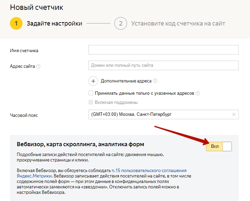Clear the time zone selection
250x201 pixels.
pyautogui.click(x=234, y=114)
